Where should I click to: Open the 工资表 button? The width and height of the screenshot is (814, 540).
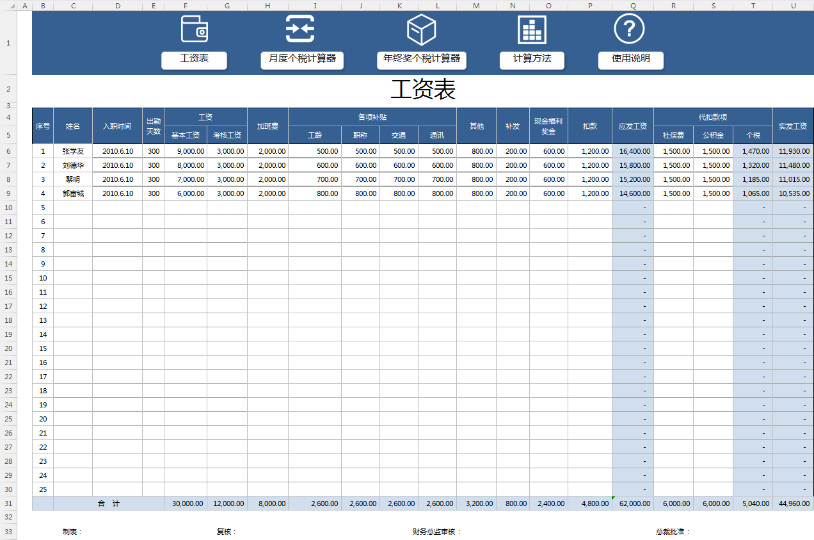(194, 60)
